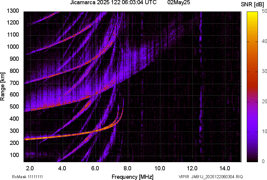This screenshot has width=267, height=180.
Task: Click the 8.0 frequency tick label
Action: [127, 169]
